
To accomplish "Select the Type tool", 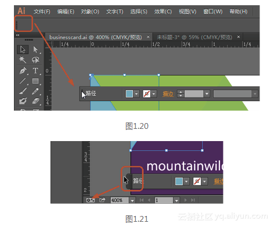I will 35,71.
